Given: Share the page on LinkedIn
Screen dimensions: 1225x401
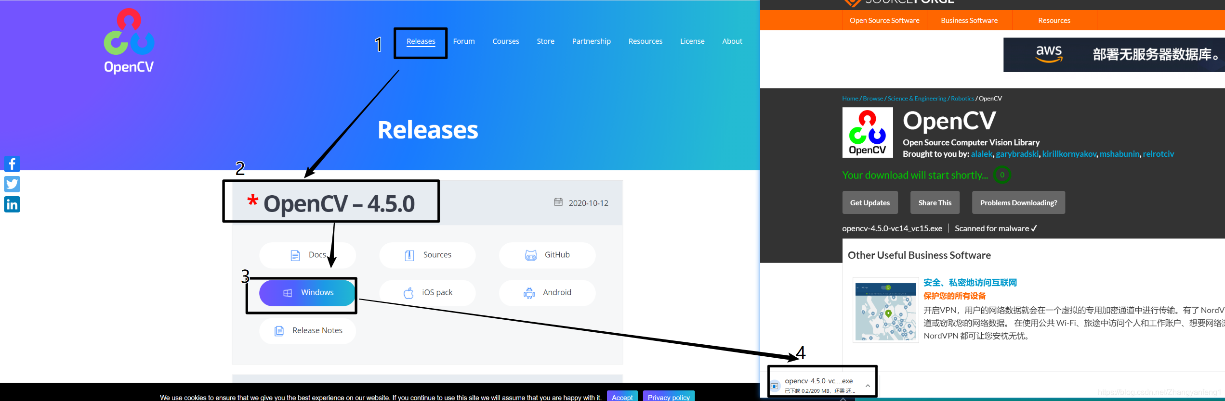Looking at the screenshot, I should pos(12,204).
